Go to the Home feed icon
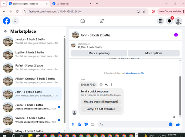185x137 pixels. click(x=83, y=21)
